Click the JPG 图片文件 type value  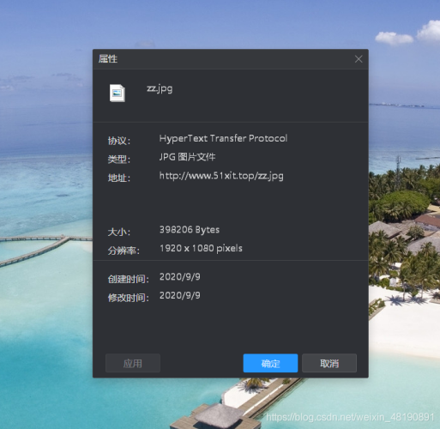187,157
